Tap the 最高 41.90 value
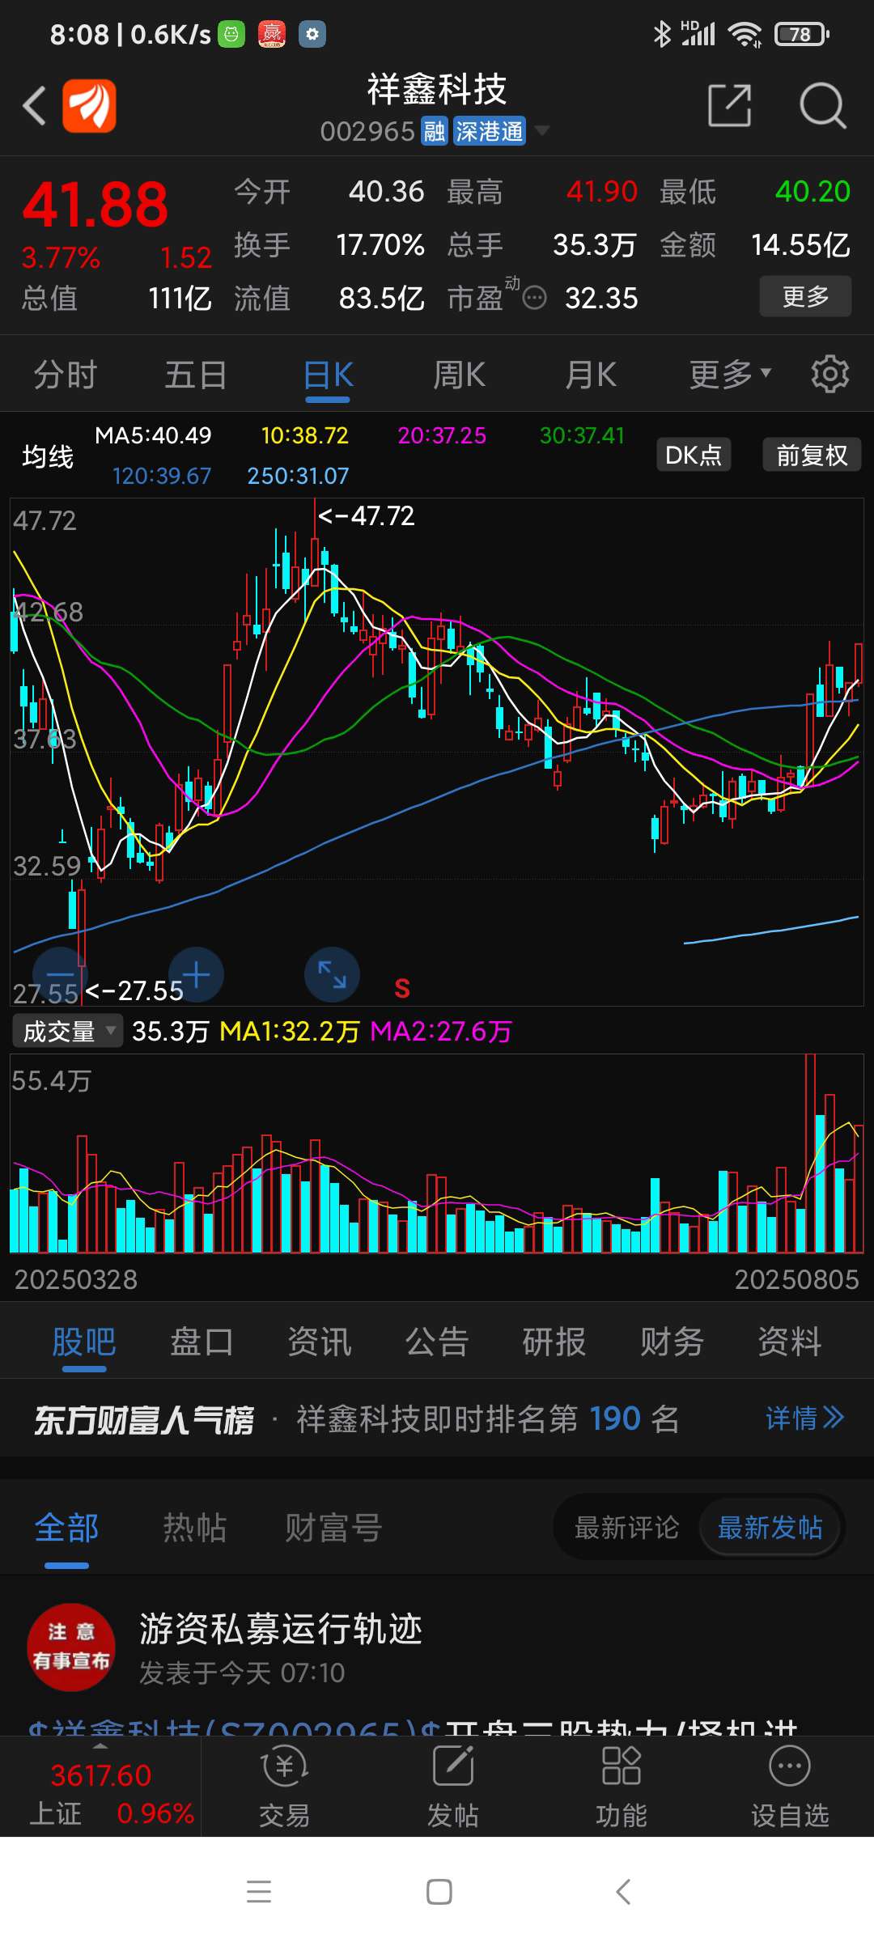 coord(602,192)
